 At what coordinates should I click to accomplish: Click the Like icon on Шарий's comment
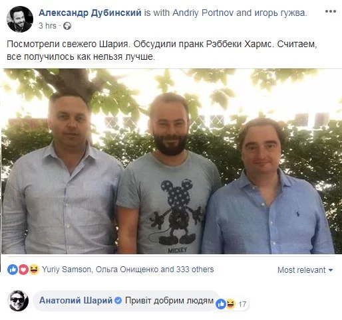(221, 304)
